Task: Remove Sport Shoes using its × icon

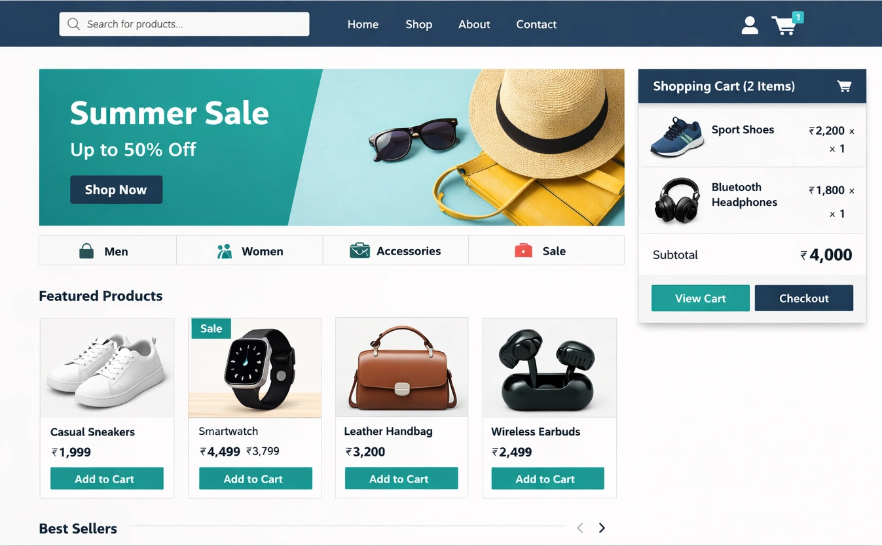Action: [x=851, y=131]
